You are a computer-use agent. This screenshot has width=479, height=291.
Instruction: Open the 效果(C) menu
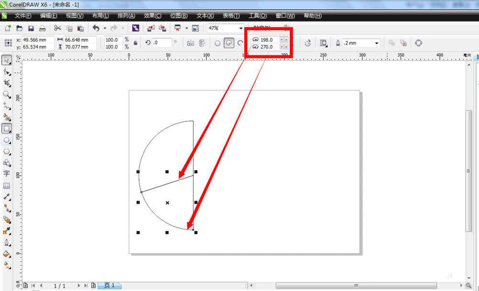152,16
